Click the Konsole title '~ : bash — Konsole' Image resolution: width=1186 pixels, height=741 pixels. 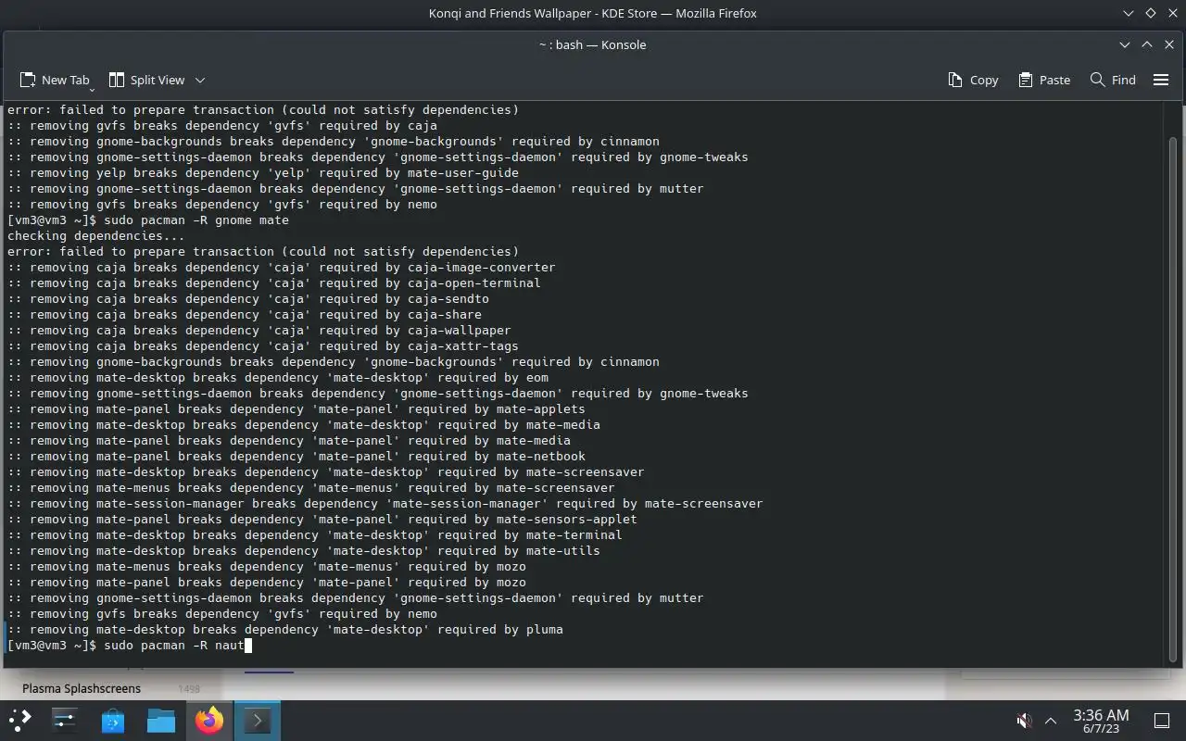(593, 44)
